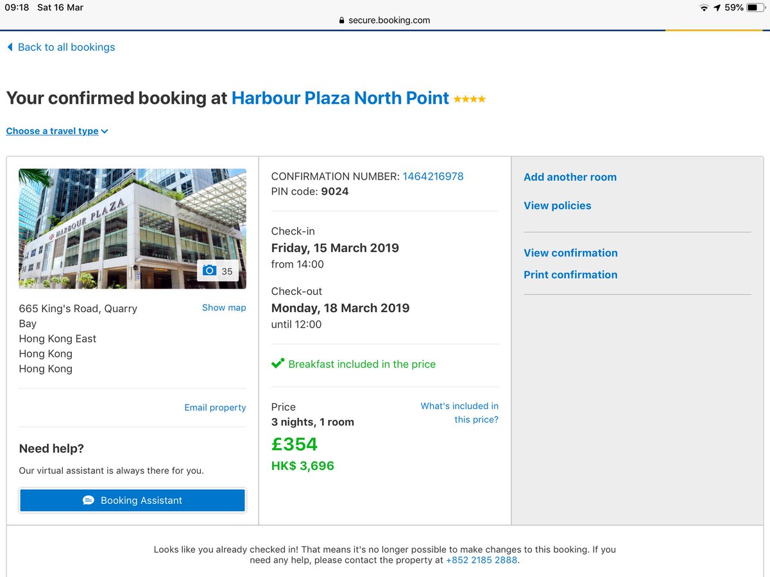Click Print confirmation
Screen dimensions: 770x577
pyautogui.click(x=570, y=274)
